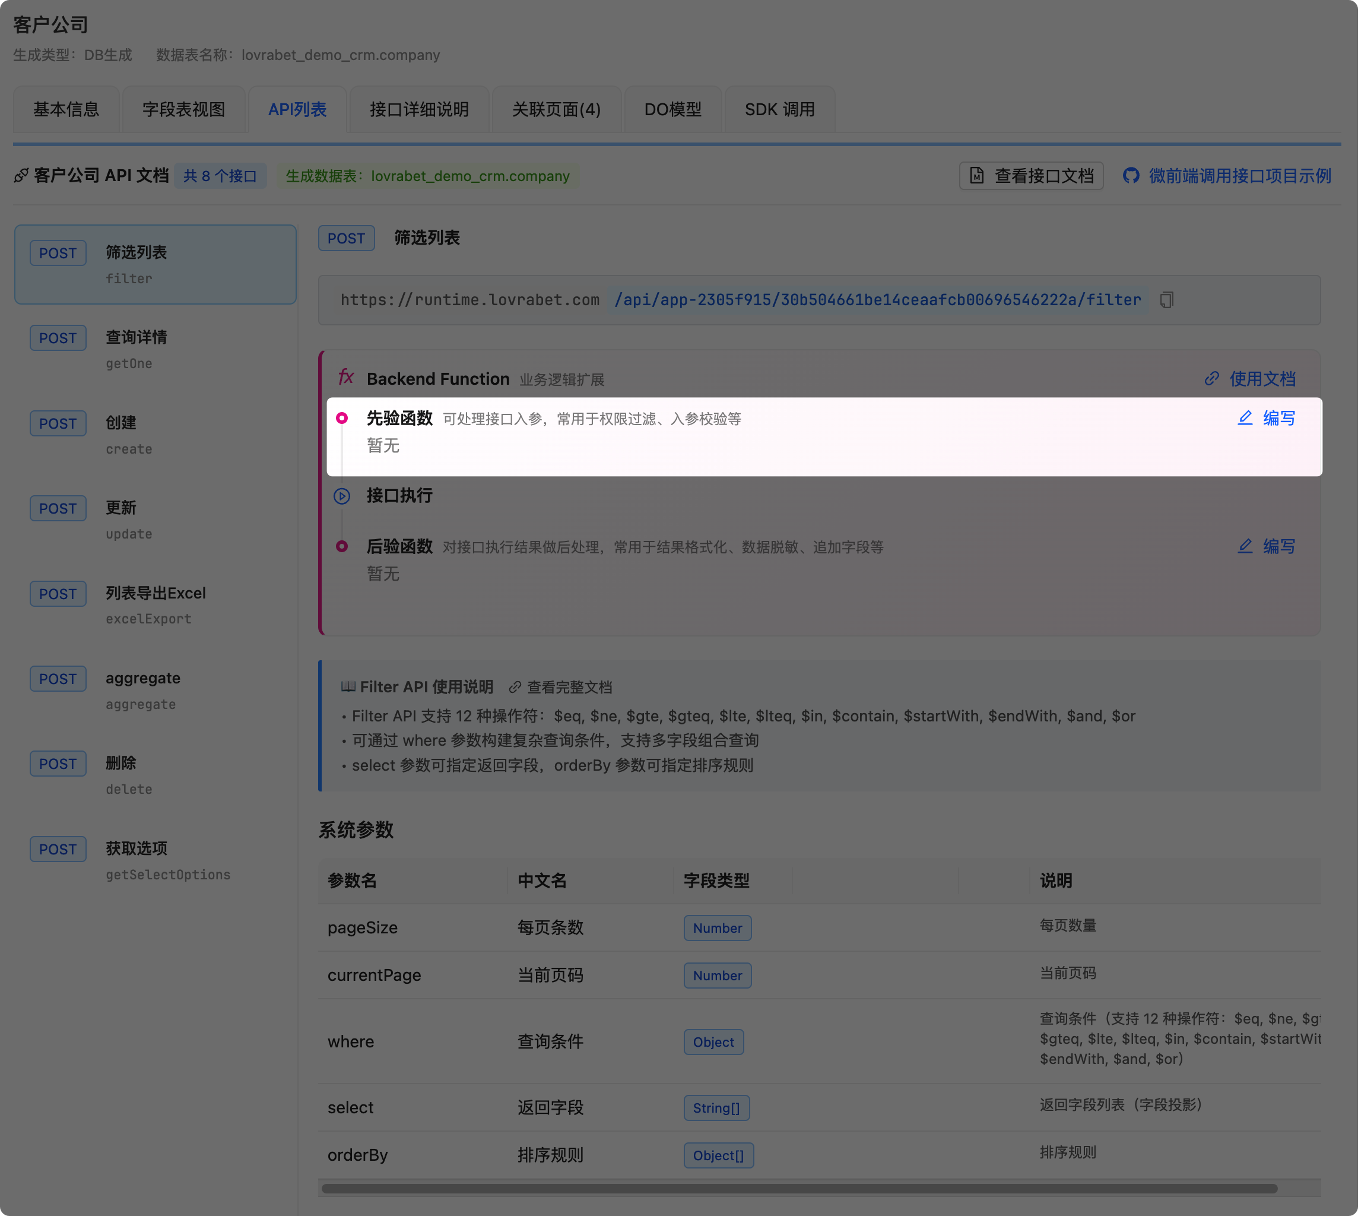Click the pencil icon for 先验函数
The width and height of the screenshot is (1358, 1216).
click(1245, 418)
